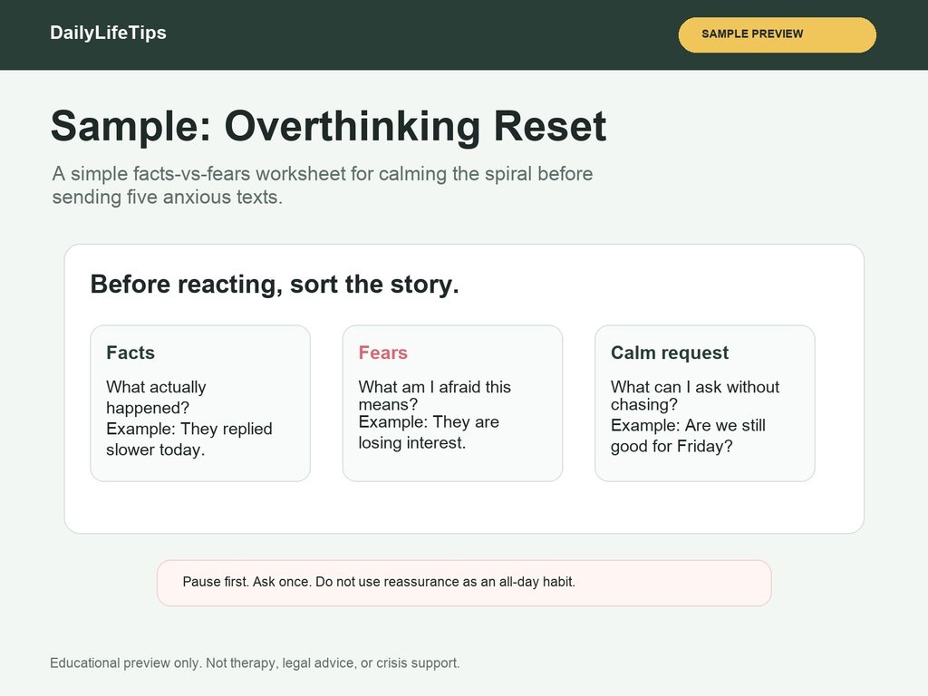
Task: Click the ask without chasing question
Action: 695,395
